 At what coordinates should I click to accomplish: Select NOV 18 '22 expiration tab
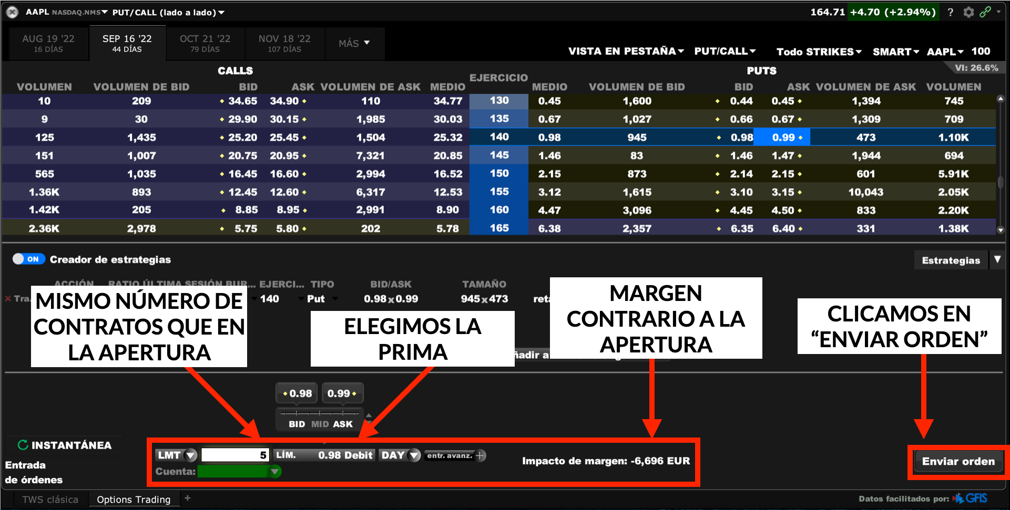284,43
